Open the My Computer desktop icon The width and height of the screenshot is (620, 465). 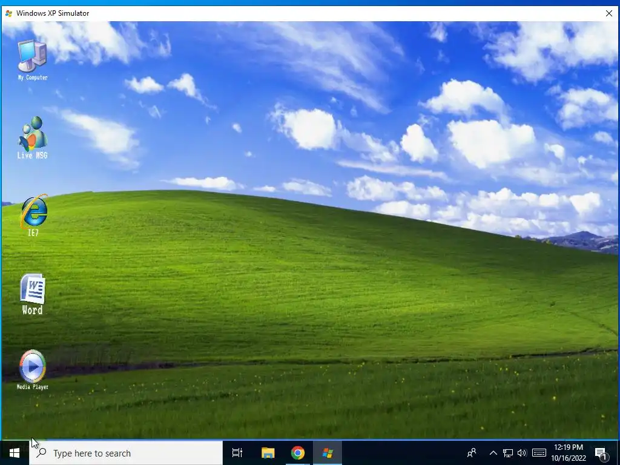[x=33, y=60]
